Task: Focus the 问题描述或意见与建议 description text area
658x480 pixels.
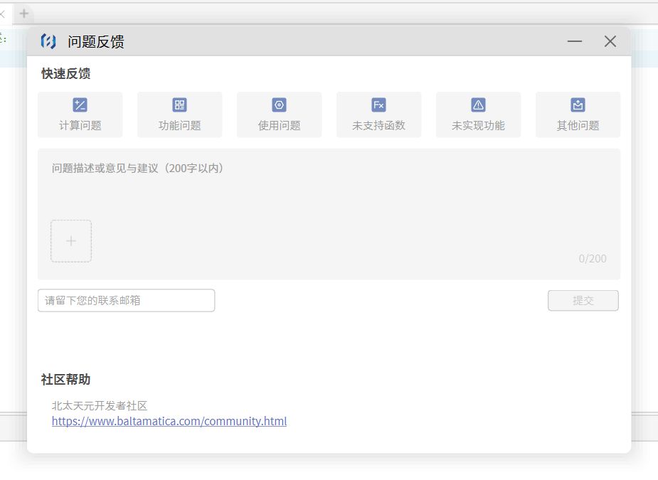Action: 327,192
